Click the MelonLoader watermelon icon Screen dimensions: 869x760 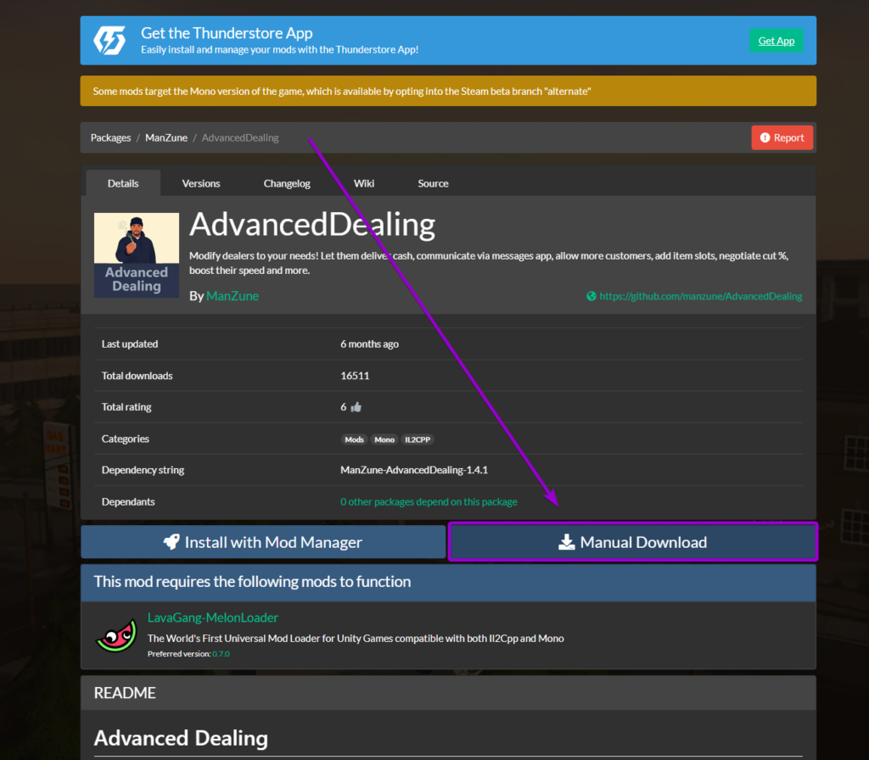[115, 635]
